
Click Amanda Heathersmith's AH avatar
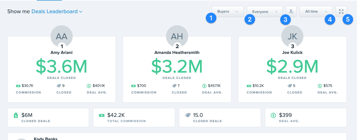pos(177,36)
